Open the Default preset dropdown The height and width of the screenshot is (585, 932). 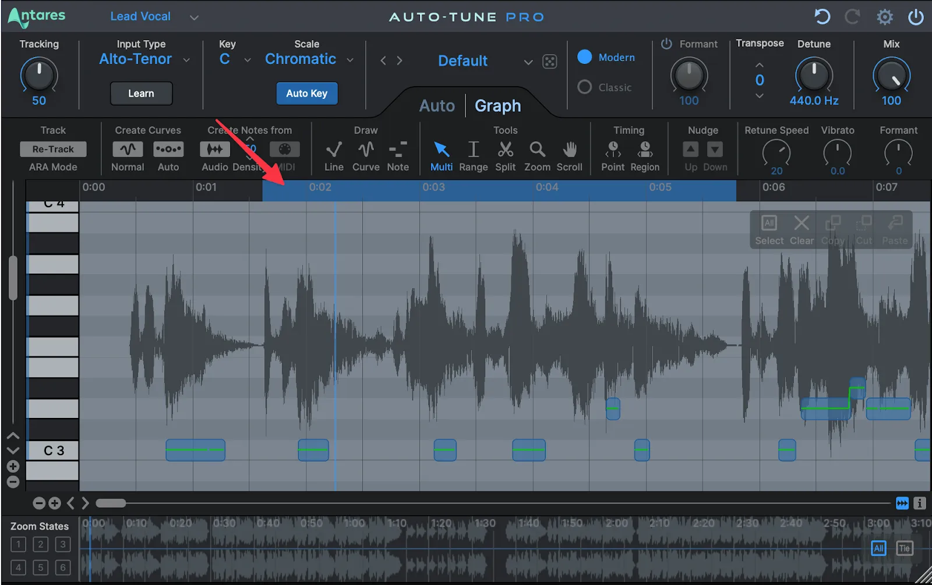[x=528, y=62]
